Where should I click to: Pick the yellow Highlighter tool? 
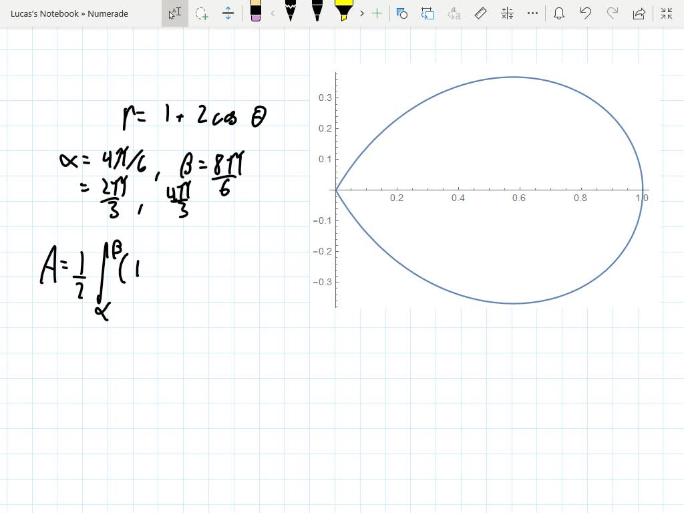[x=343, y=13]
